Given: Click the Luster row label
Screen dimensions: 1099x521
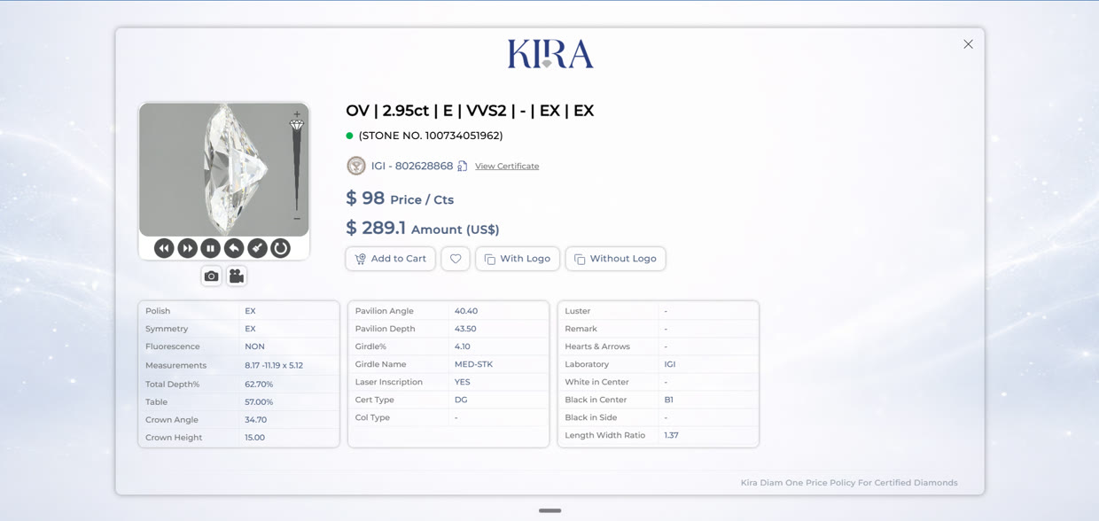Looking at the screenshot, I should 577,311.
